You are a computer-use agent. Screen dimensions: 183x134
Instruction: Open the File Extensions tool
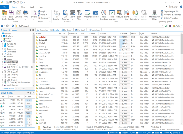[135, 15]
